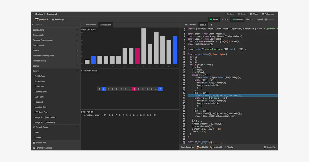Click the Delete trash icon in header

(239, 14)
